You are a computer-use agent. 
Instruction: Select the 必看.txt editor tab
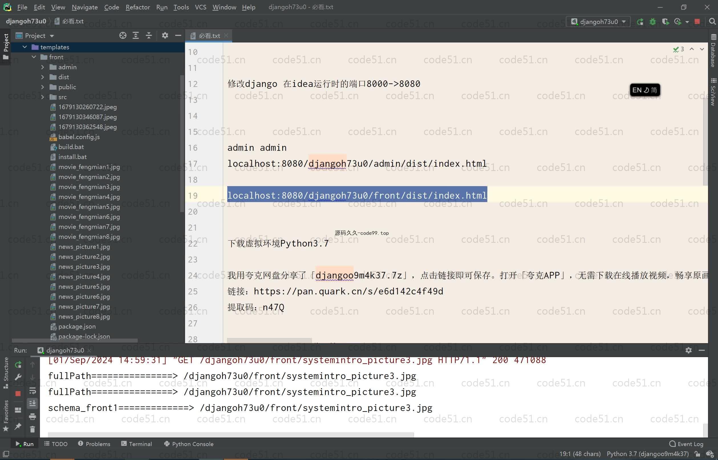[209, 36]
